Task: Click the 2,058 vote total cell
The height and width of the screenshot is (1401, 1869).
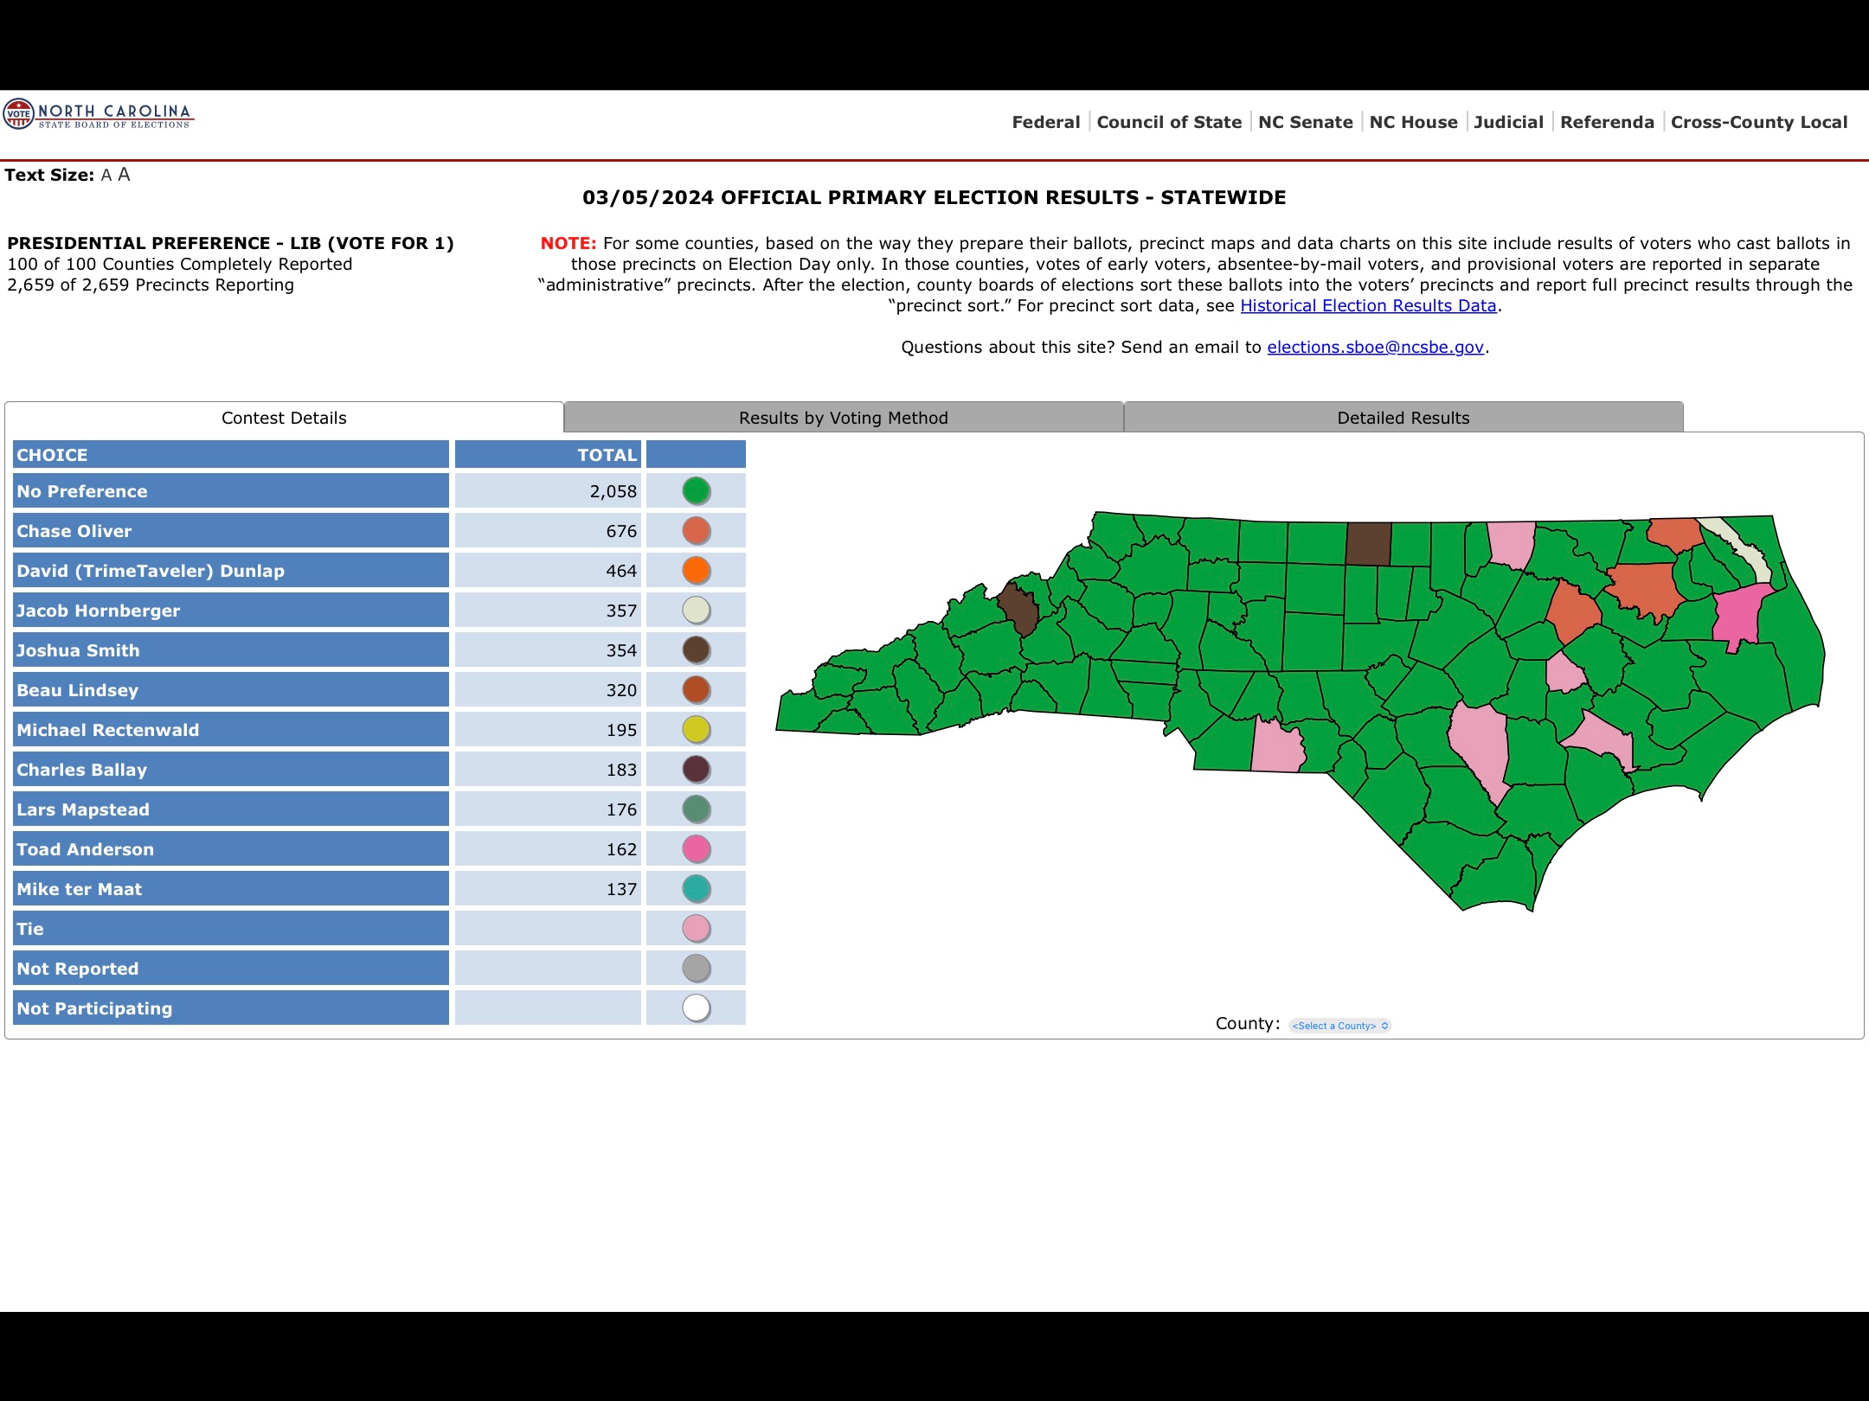Action: (548, 491)
